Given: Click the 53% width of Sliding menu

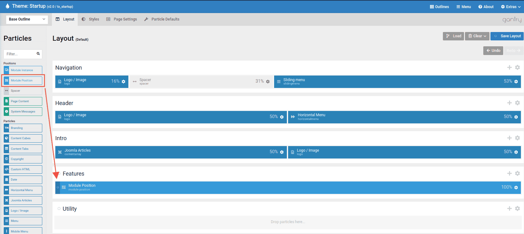Looking at the screenshot, I should click(508, 81).
